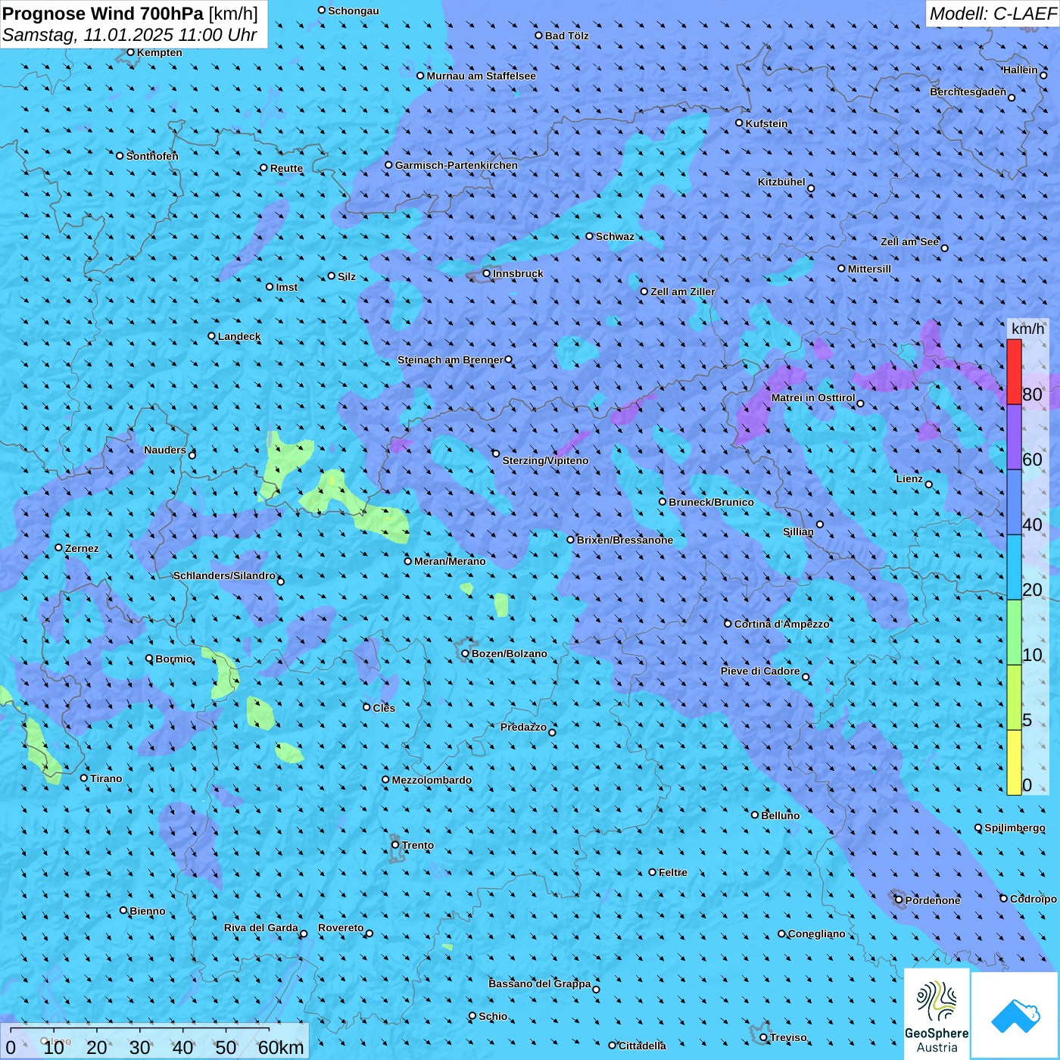Select the Bormio city marker dot

pyautogui.click(x=149, y=659)
